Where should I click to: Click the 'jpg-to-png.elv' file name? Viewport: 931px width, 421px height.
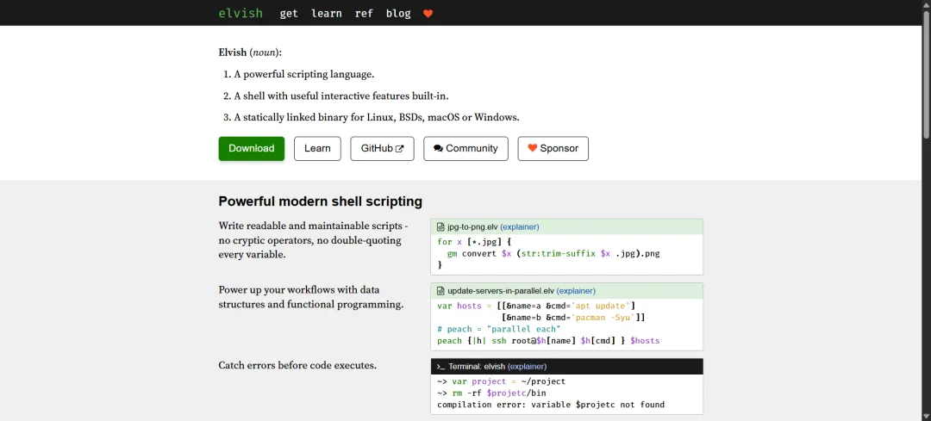point(472,226)
